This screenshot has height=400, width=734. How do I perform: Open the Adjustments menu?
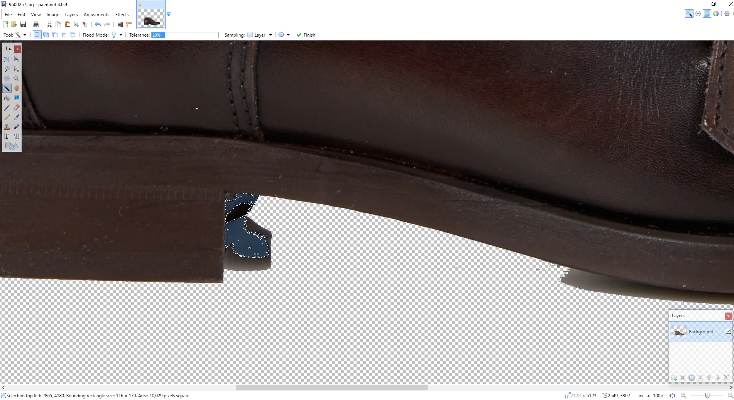96,14
